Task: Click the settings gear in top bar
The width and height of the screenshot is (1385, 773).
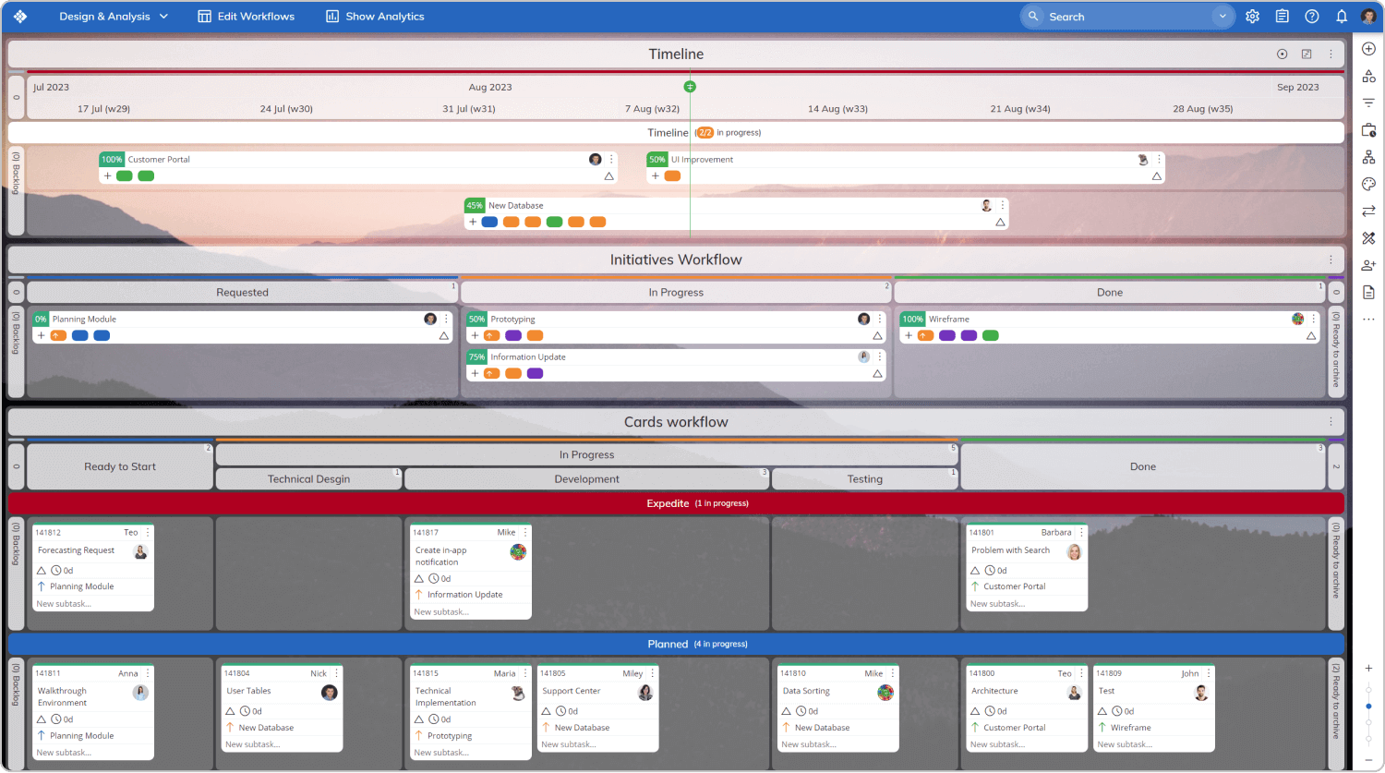Action: click(x=1252, y=17)
